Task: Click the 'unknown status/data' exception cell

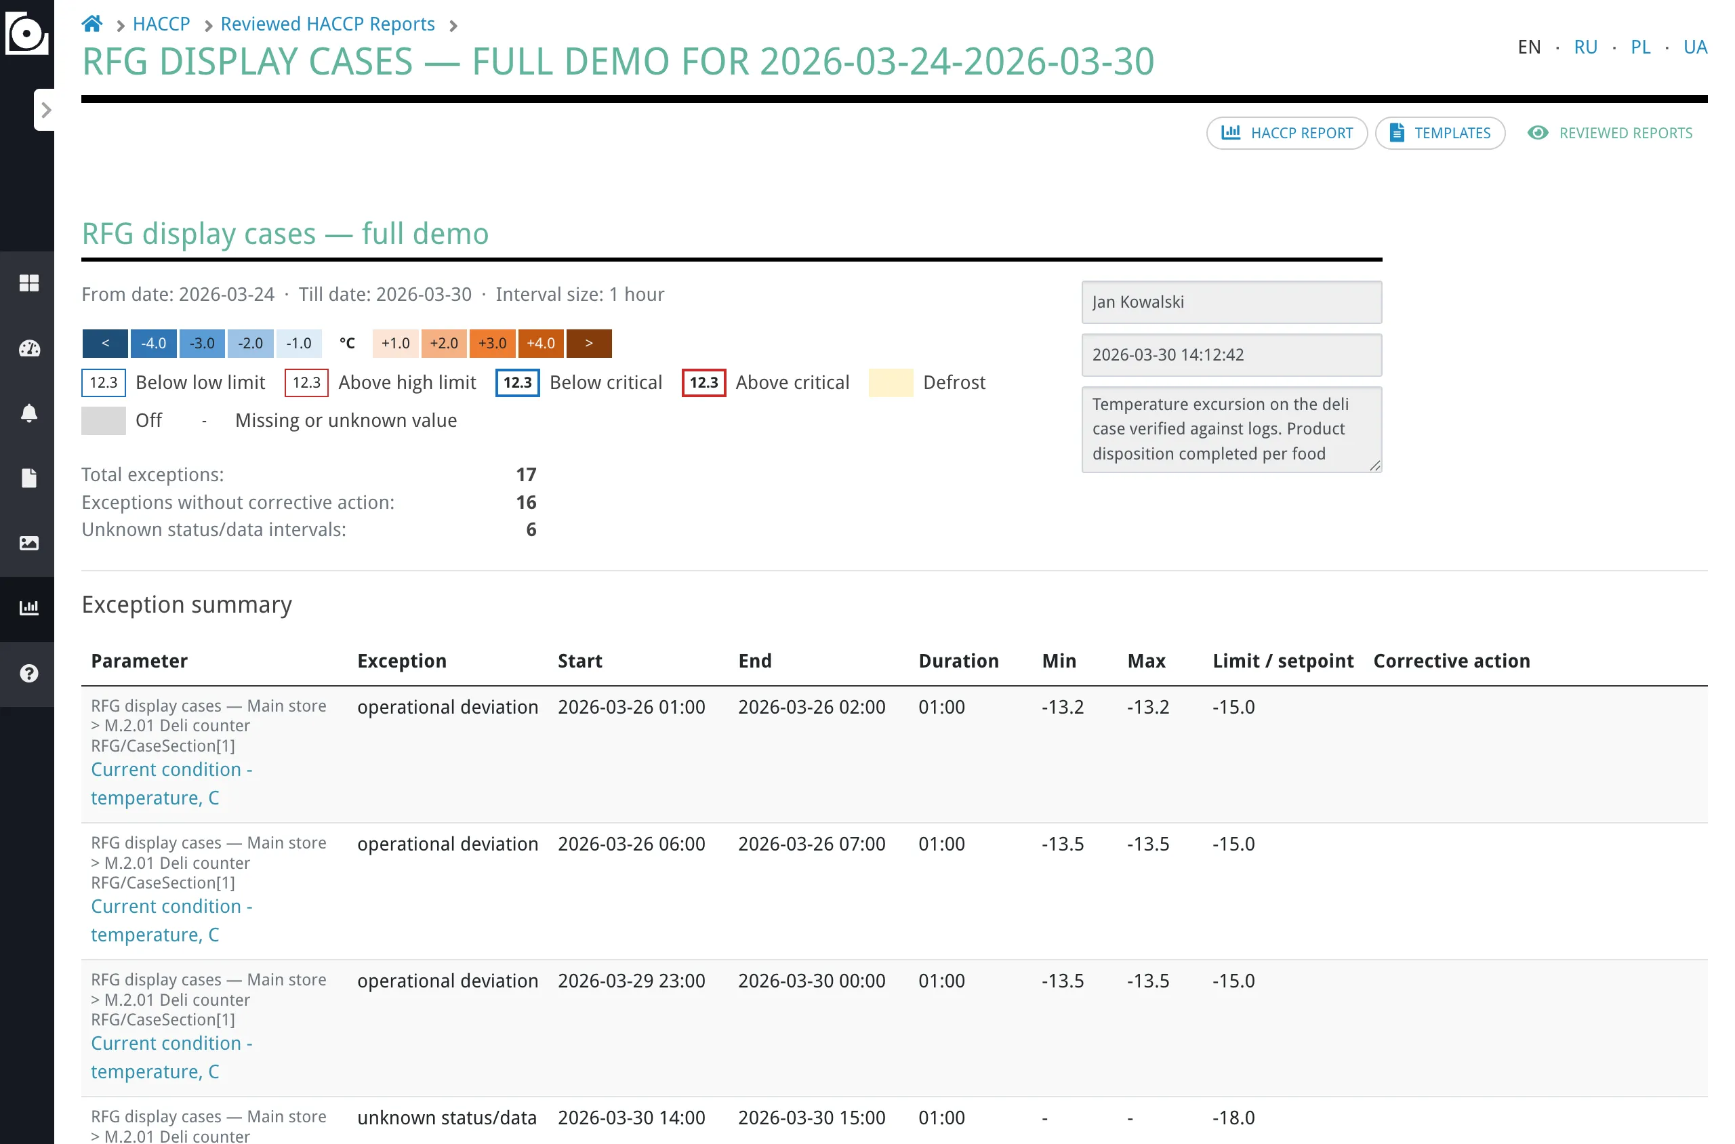Action: tap(447, 1118)
